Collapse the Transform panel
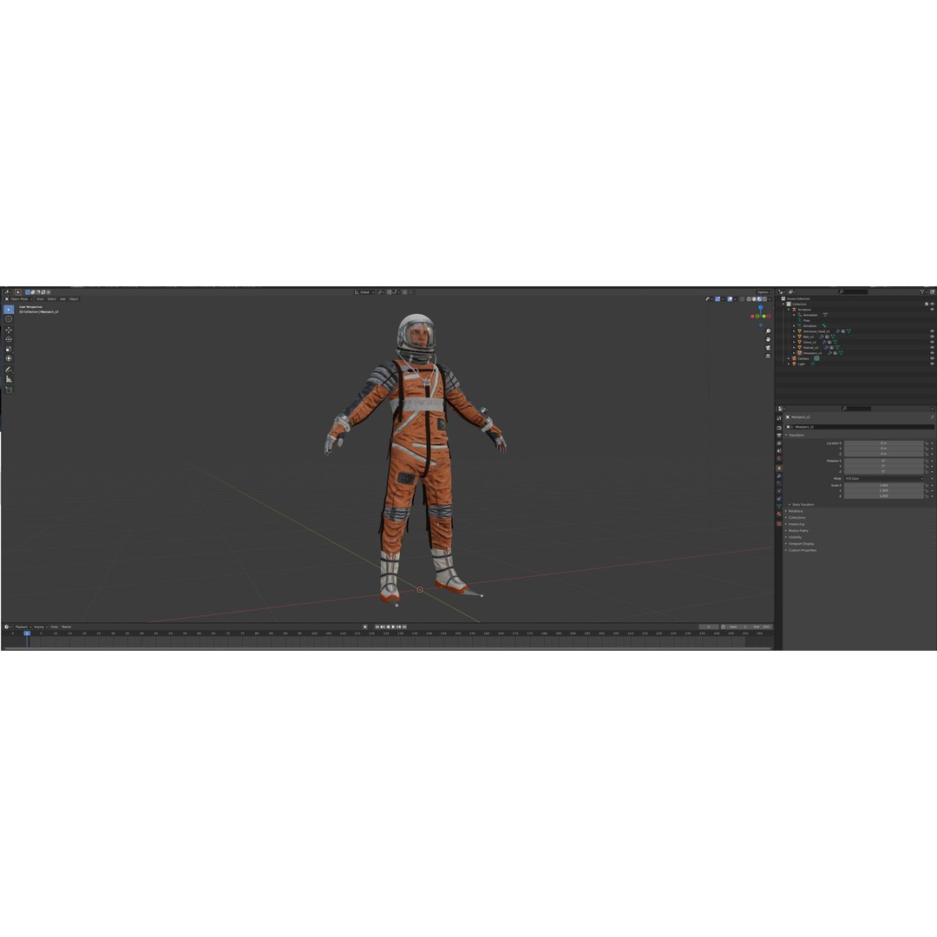937x937 pixels. point(796,435)
